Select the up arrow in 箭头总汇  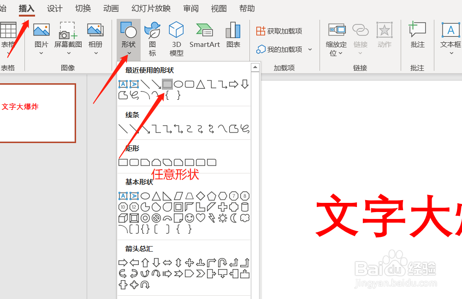pyautogui.click(x=145, y=263)
